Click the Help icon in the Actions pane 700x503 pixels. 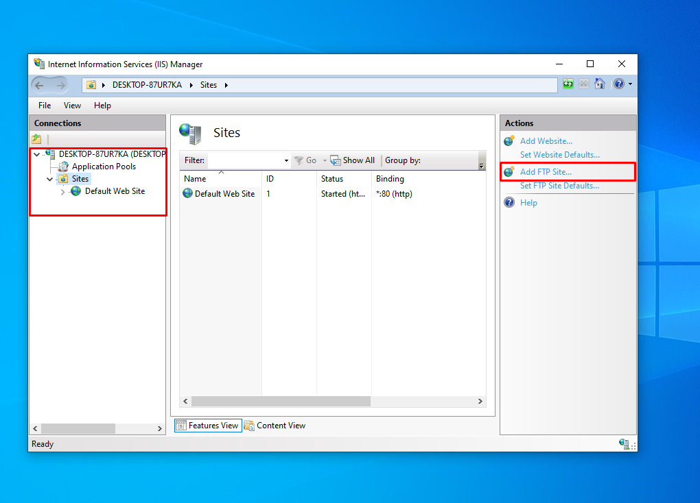click(x=509, y=202)
